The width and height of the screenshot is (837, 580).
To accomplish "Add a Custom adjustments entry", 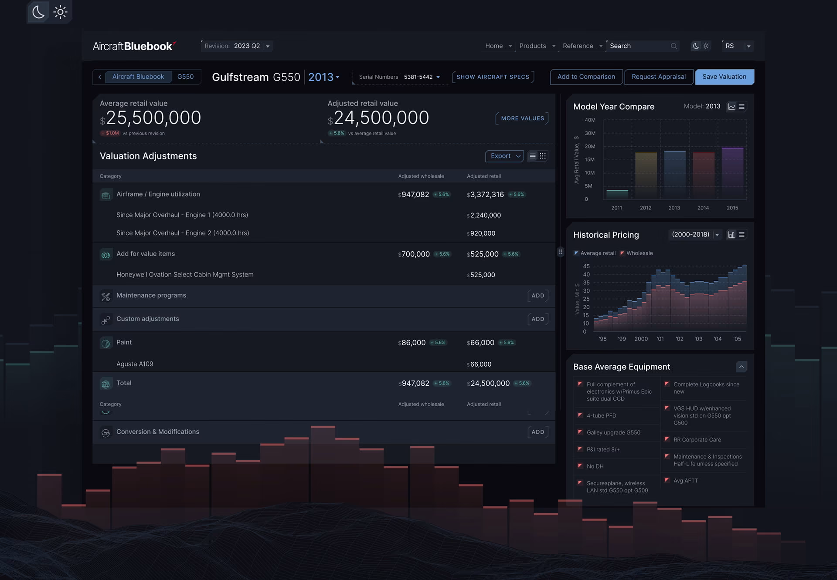I will (x=538, y=319).
